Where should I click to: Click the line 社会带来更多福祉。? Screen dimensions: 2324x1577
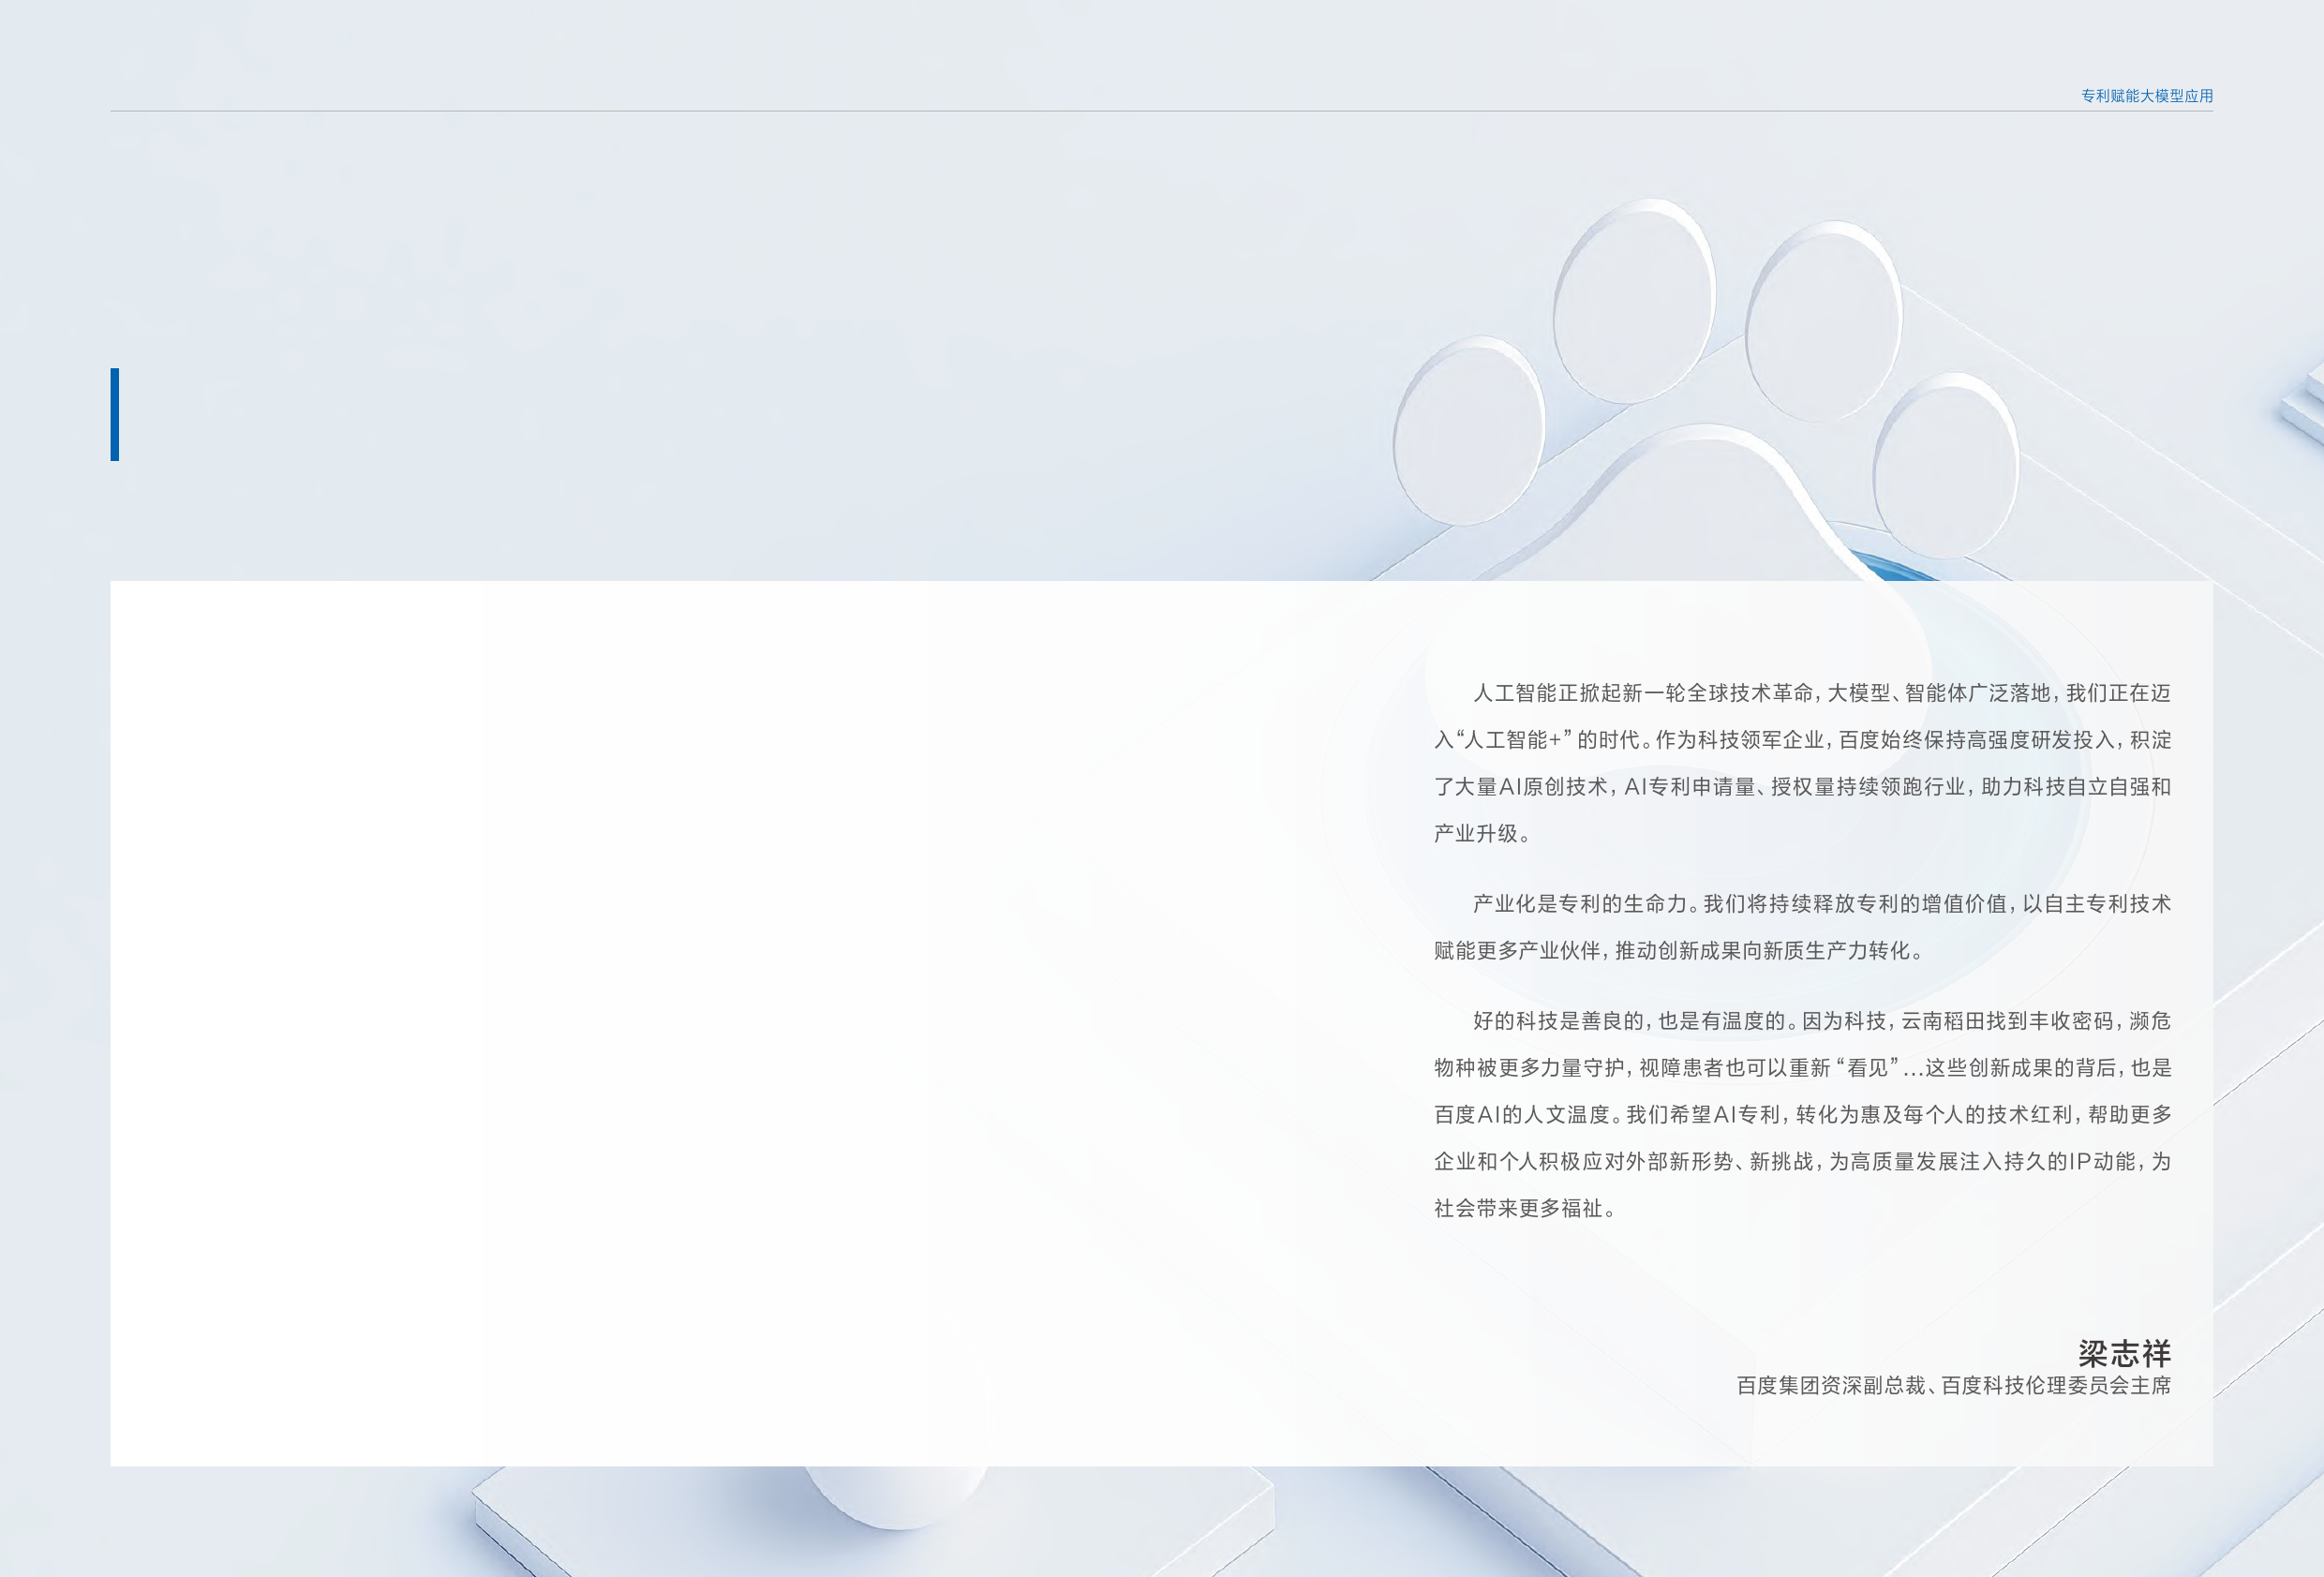click(x=1525, y=1208)
